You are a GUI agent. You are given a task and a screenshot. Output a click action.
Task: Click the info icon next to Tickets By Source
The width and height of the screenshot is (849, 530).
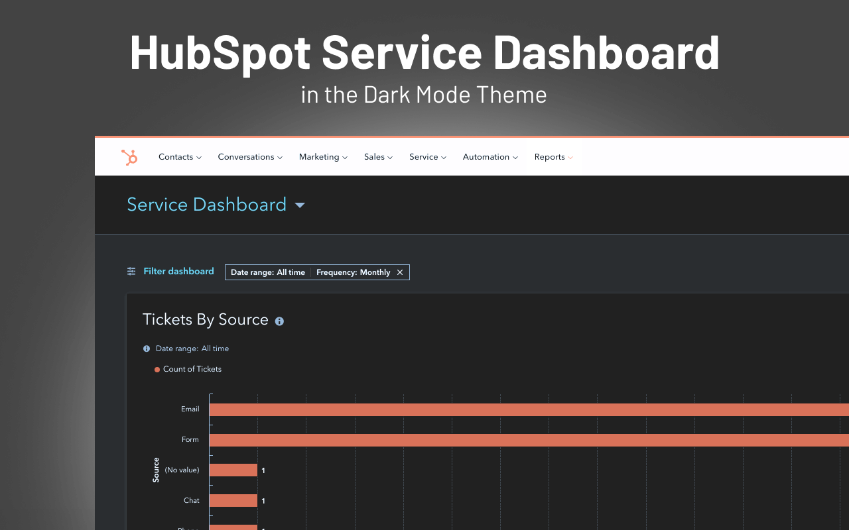click(x=279, y=321)
